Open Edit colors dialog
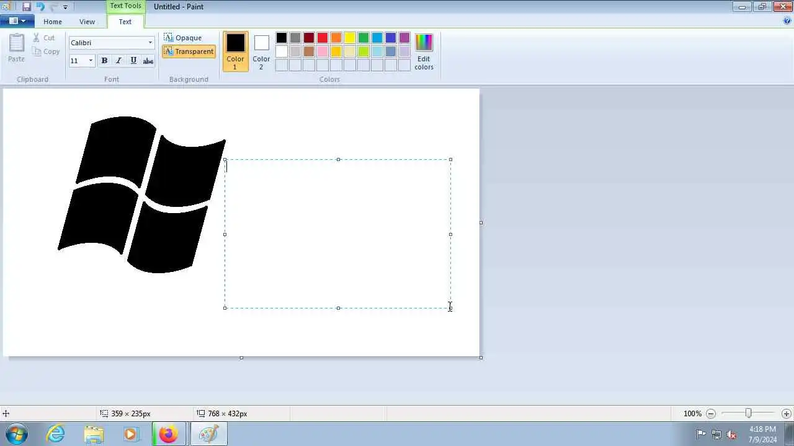The height and width of the screenshot is (446, 794). pyautogui.click(x=424, y=51)
